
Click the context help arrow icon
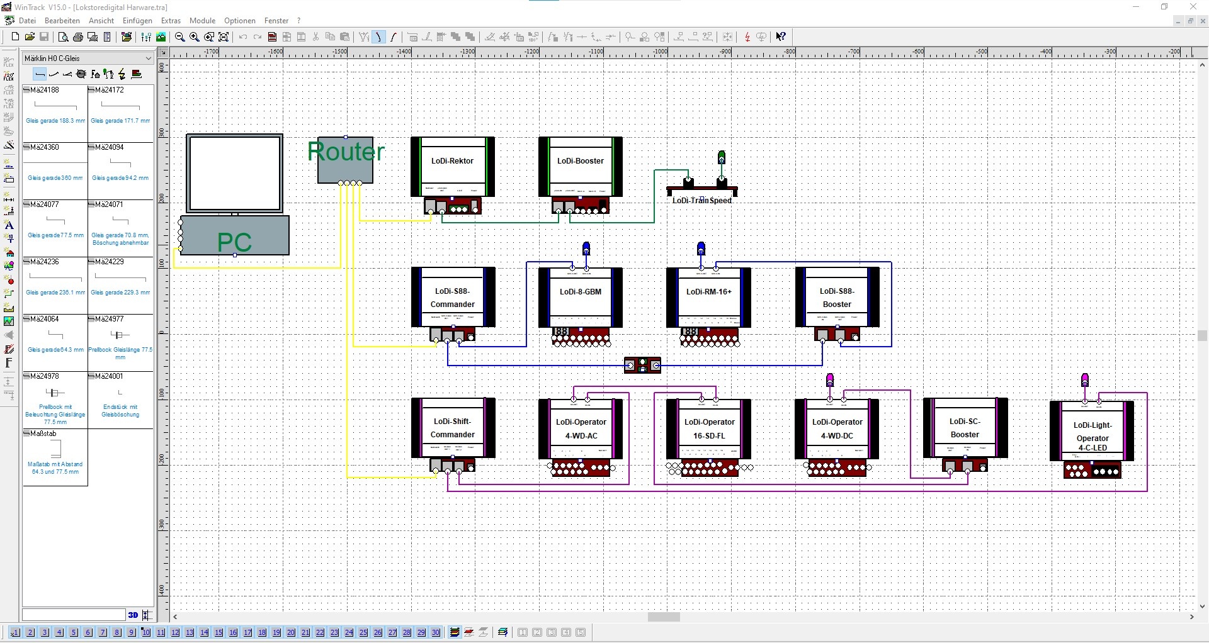point(781,37)
